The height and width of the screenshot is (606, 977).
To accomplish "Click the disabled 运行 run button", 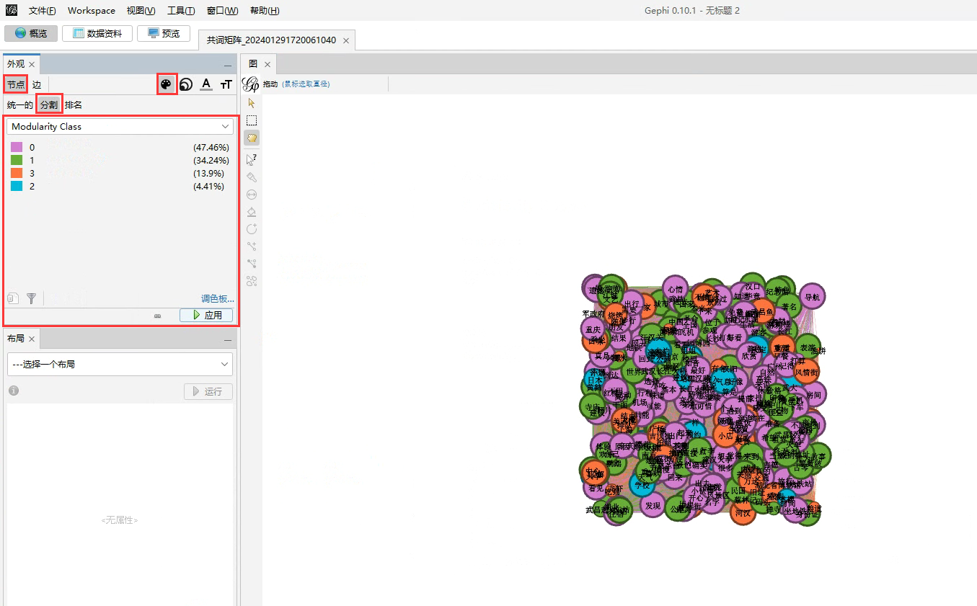I will pyautogui.click(x=208, y=391).
